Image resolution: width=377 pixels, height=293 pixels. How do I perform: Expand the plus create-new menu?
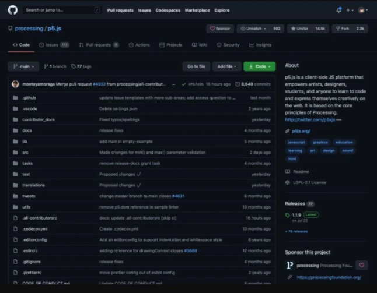click(x=350, y=10)
